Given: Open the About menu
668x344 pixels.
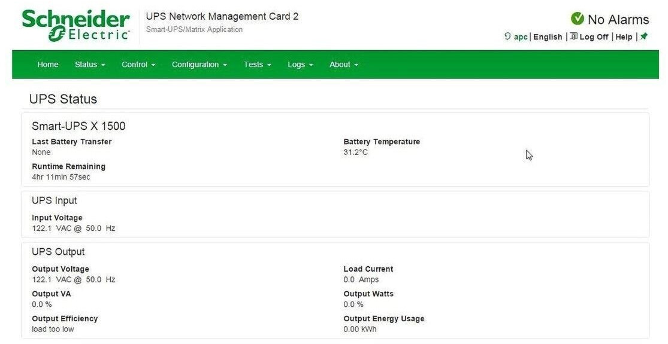Looking at the screenshot, I should click(343, 65).
